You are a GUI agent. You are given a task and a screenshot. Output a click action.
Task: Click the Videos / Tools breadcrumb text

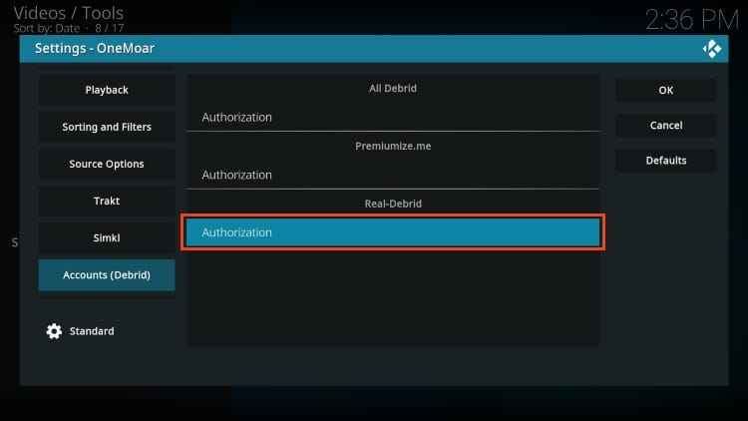click(x=68, y=13)
